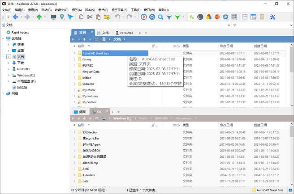Screen dimensions: 294x194
Task: Sort by 修改日期 column header
Action: 225,46
